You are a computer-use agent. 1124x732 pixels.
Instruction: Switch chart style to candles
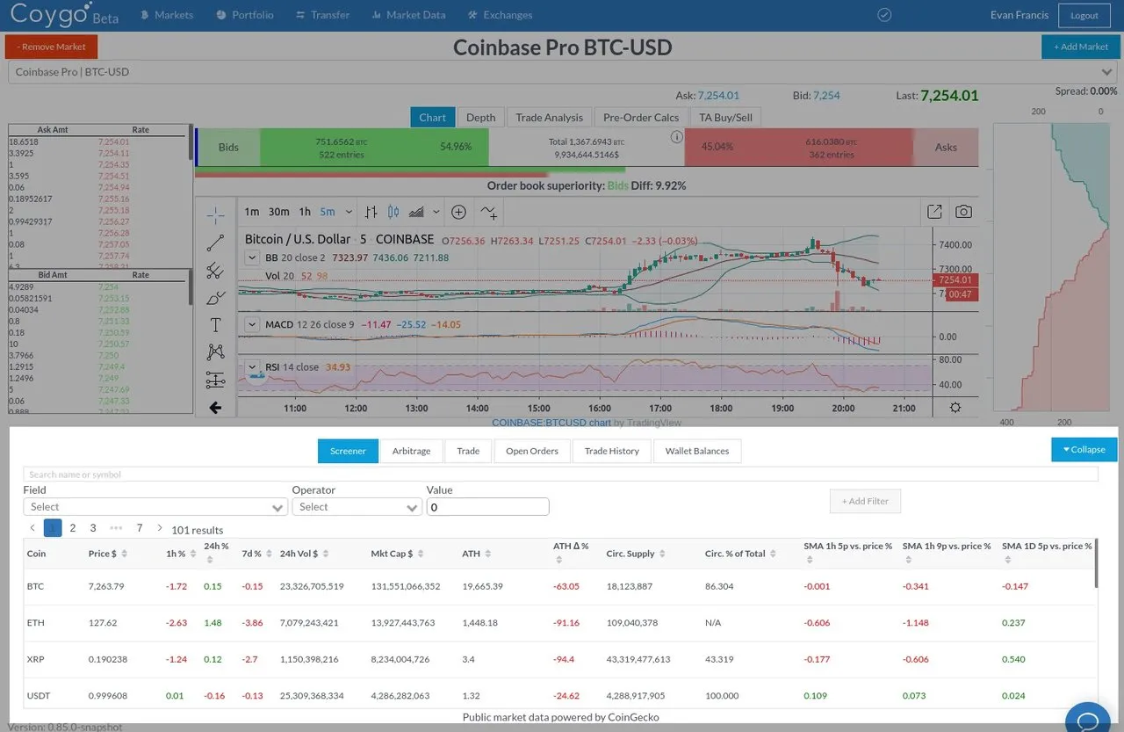pos(393,212)
